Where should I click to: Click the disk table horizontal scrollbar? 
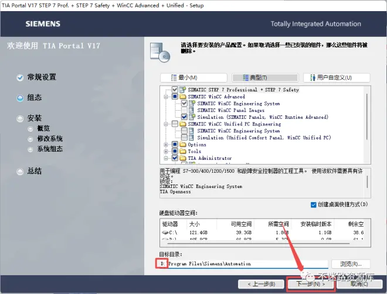point(259,244)
